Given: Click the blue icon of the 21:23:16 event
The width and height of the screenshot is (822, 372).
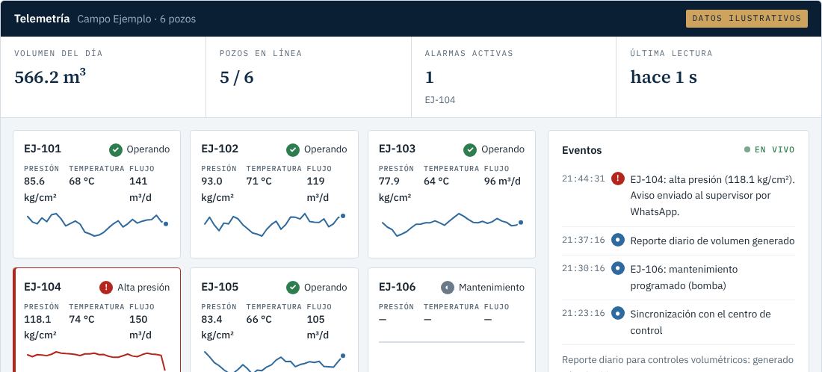Looking at the screenshot, I should point(618,314).
